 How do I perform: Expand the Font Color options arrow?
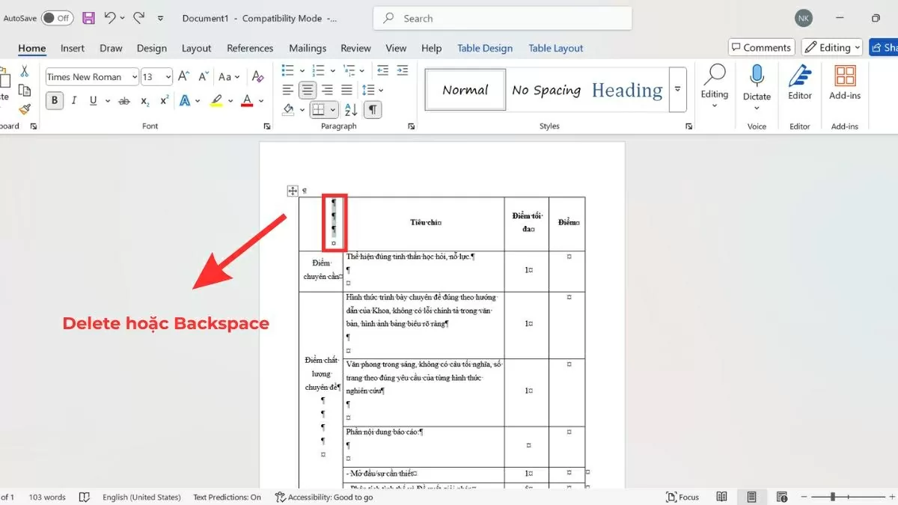(260, 100)
